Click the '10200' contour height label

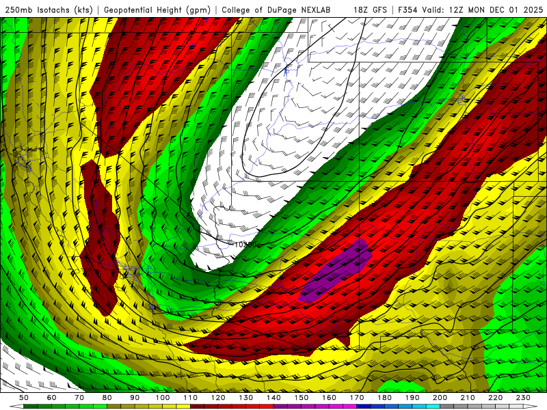click(x=245, y=245)
